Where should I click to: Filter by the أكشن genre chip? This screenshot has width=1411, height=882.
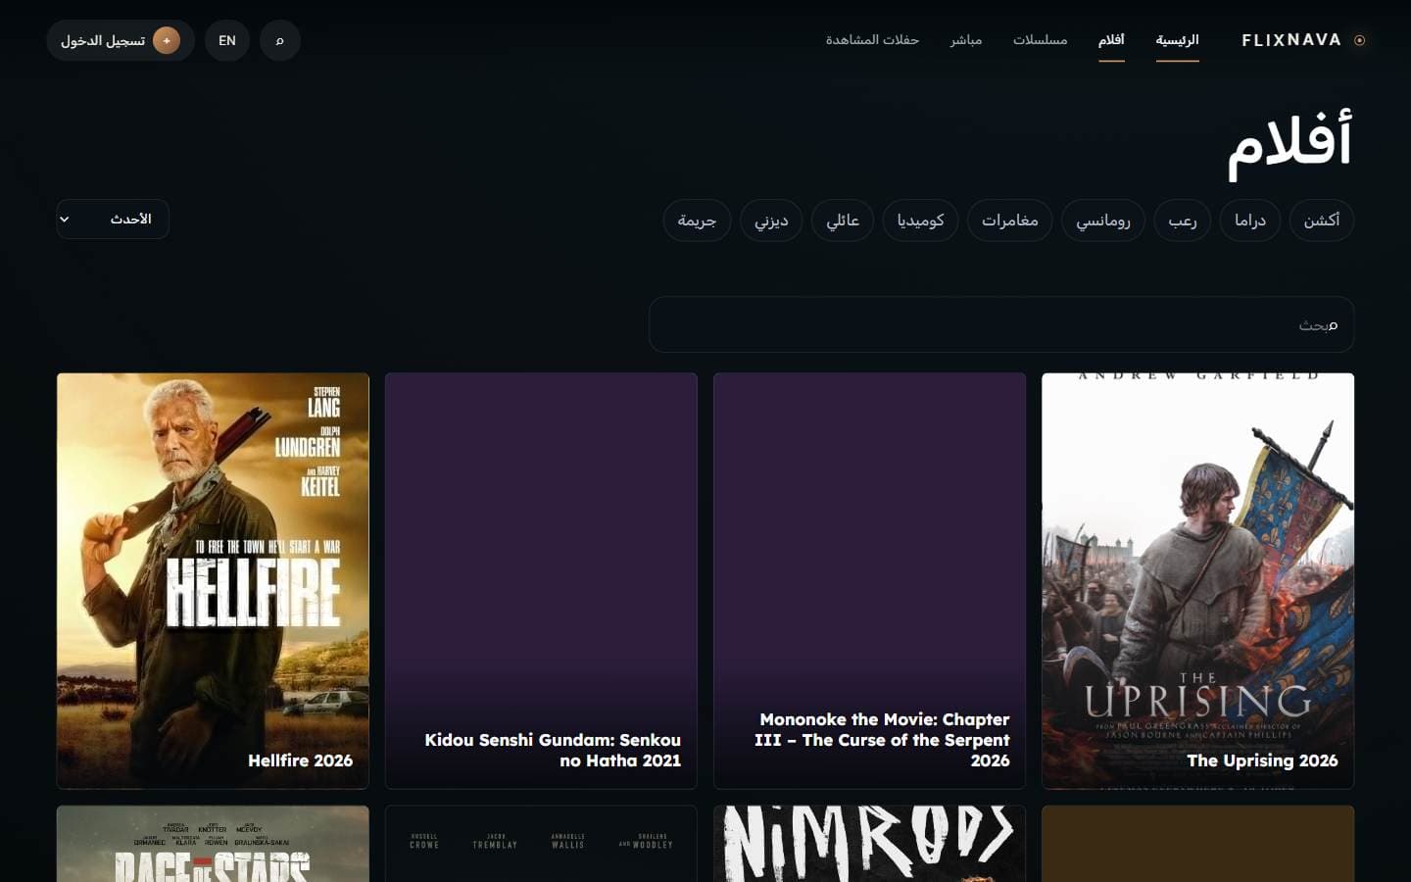[x=1321, y=220]
